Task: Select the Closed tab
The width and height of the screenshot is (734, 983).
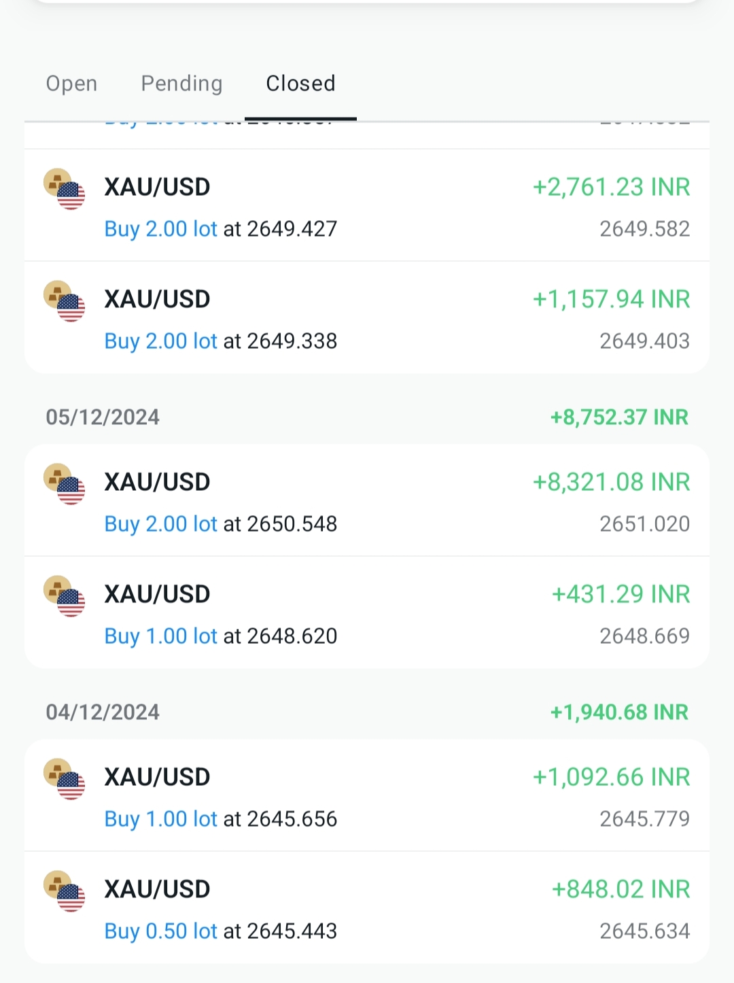Action: 300,84
